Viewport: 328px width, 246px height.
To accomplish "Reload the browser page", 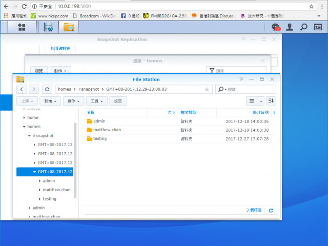I will point(24,7).
